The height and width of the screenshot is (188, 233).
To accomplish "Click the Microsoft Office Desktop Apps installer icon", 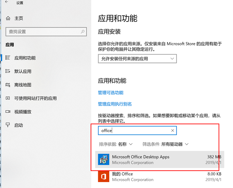I will [104, 160].
